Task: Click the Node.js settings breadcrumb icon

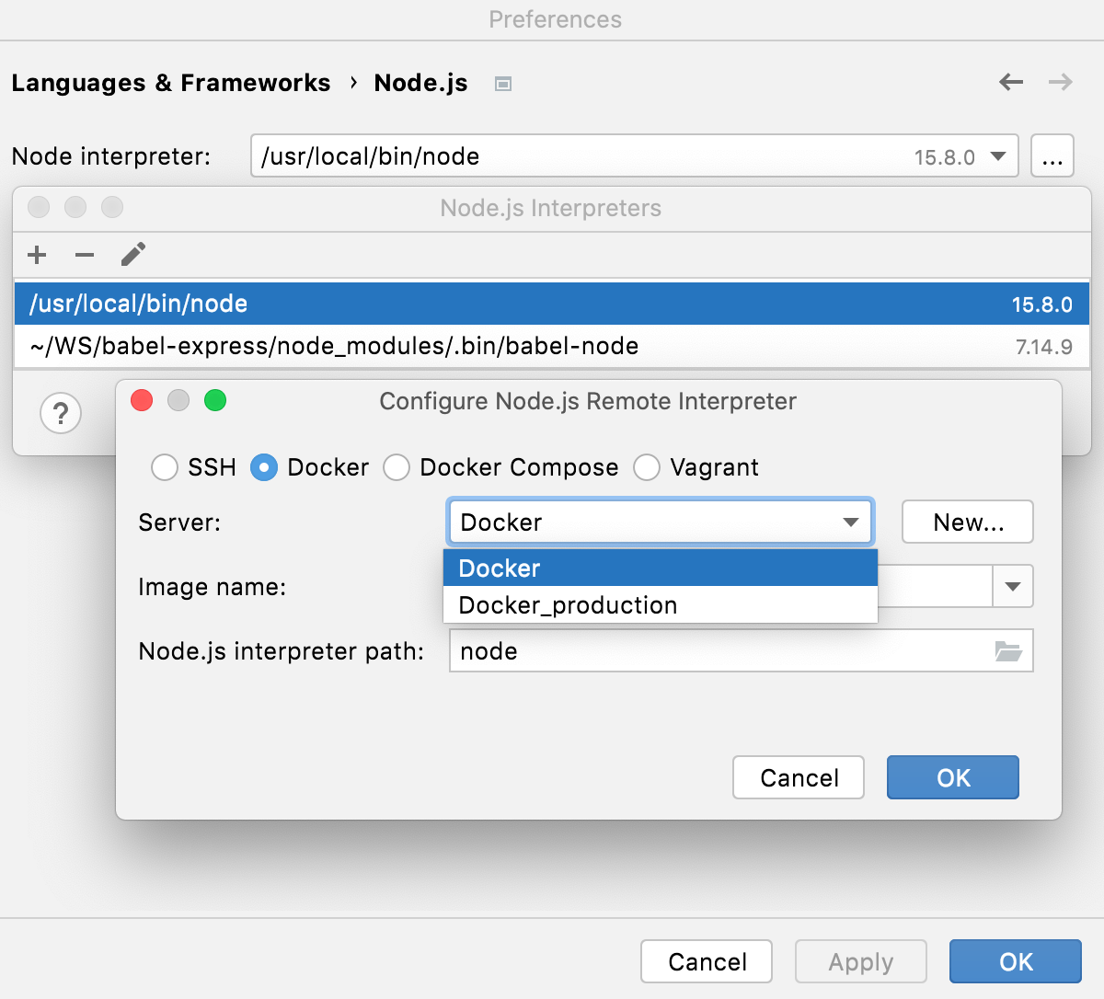Action: click(x=502, y=83)
